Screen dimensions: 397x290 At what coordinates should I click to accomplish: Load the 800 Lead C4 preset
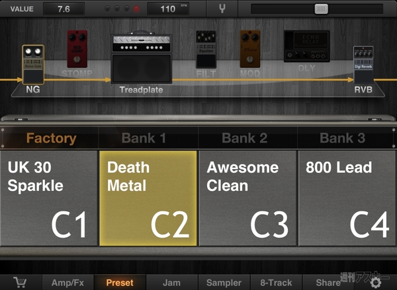pos(347,198)
